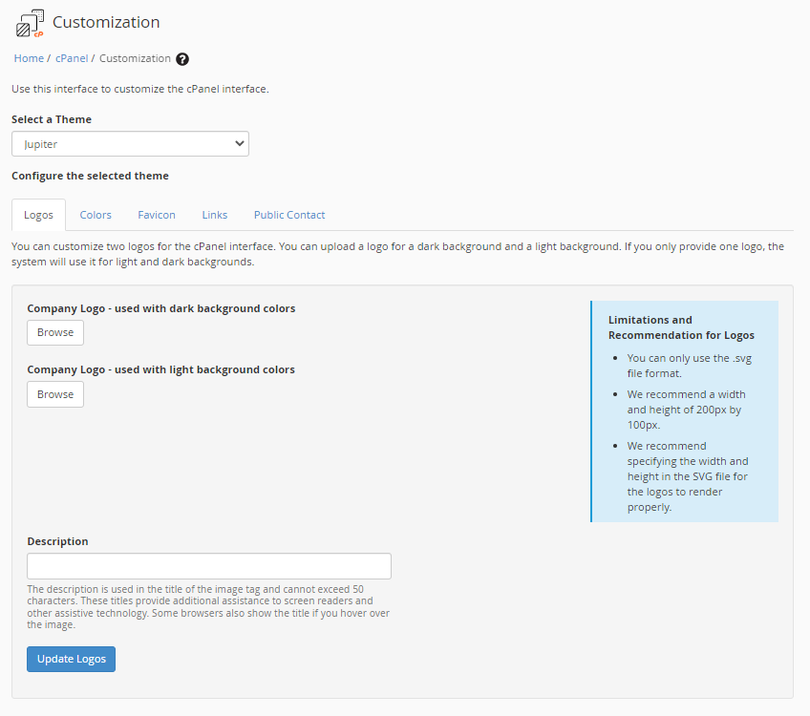Image resolution: width=810 pixels, height=716 pixels.
Task: Open the Public Contact tab
Action: pyautogui.click(x=289, y=215)
